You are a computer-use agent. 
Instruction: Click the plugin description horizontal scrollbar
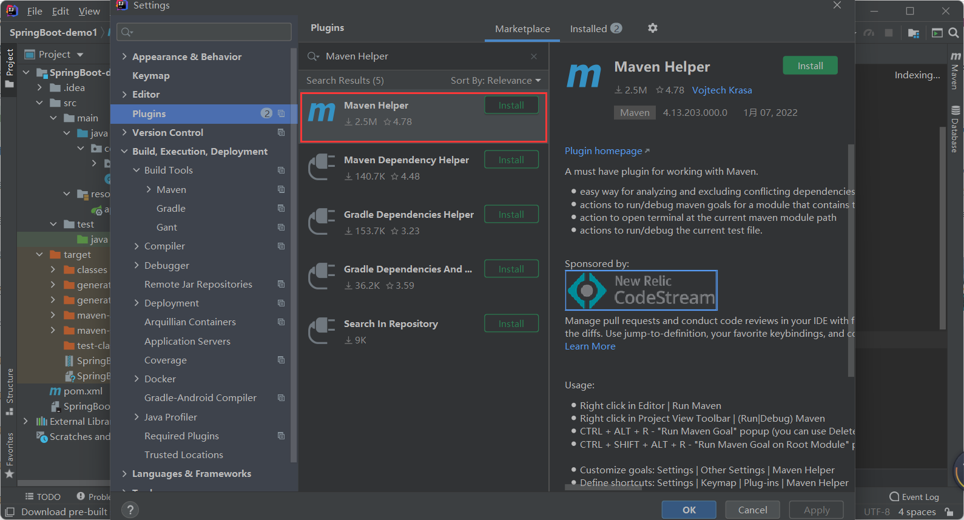tap(604, 487)
